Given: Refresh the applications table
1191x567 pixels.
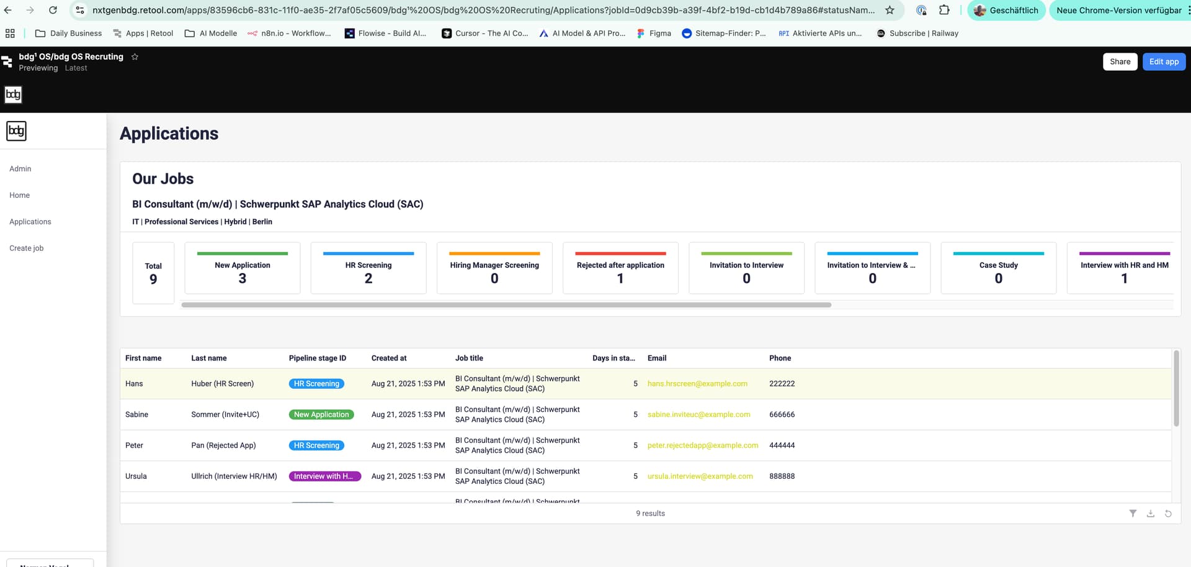Looking at the screenshot, I should click(1168, 514).
